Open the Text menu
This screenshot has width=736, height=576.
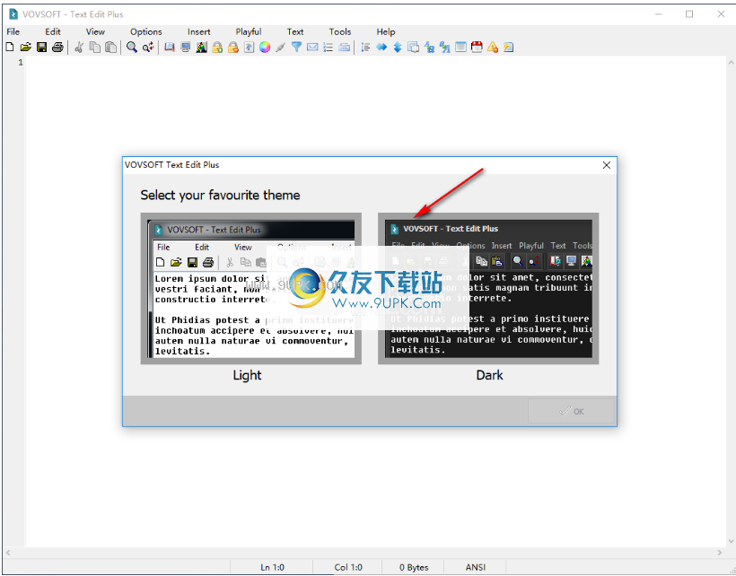point(295,31)
